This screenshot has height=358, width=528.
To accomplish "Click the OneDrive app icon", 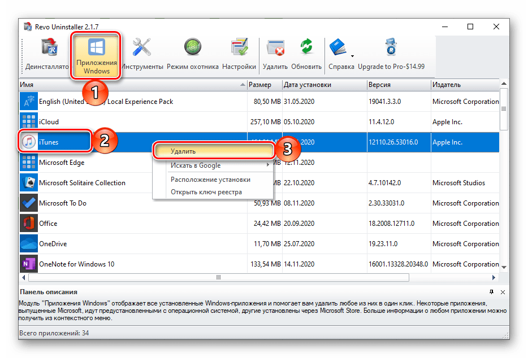I will tap(29, 243).
